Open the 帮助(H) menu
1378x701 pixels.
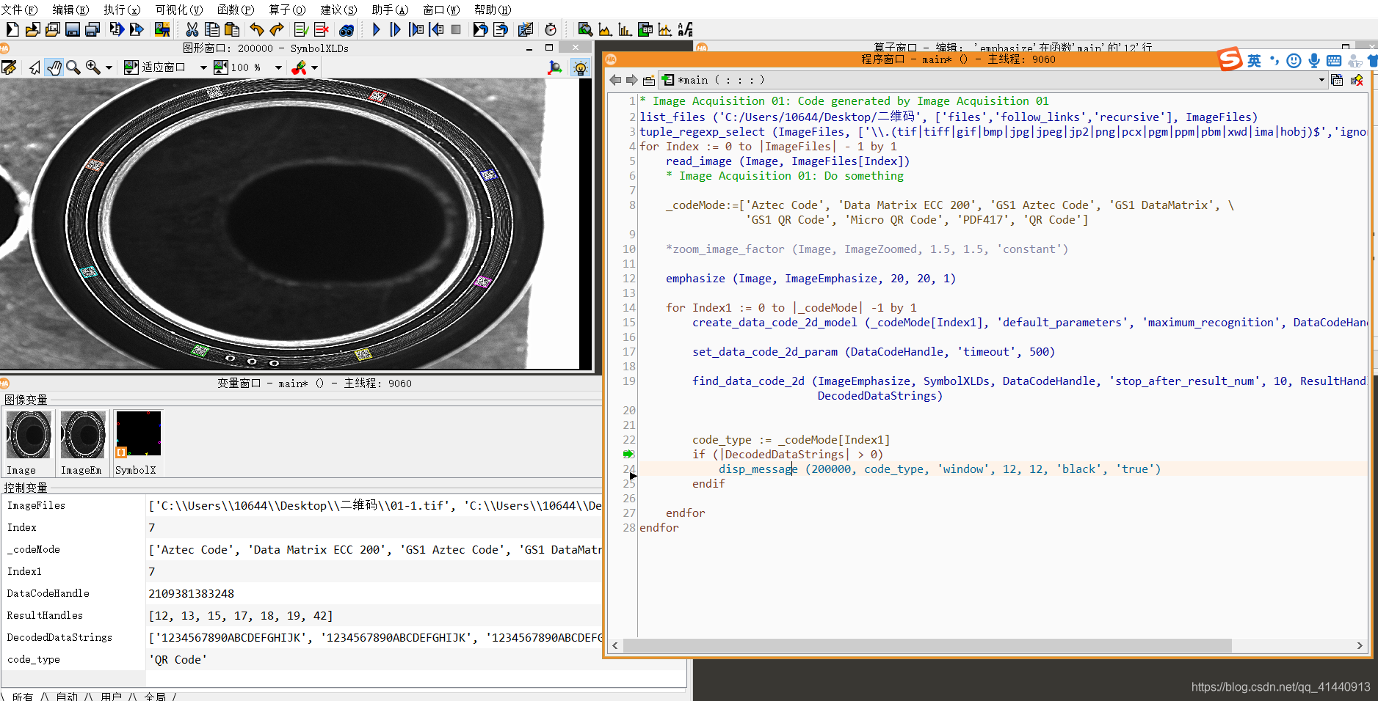[x=493, y=10]
